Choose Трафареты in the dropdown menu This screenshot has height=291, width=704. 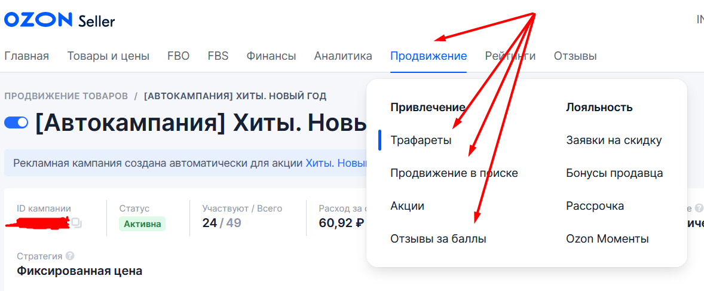[421, 140]
